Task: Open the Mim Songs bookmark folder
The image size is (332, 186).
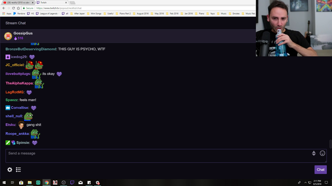Action: (x=94, y=13)
